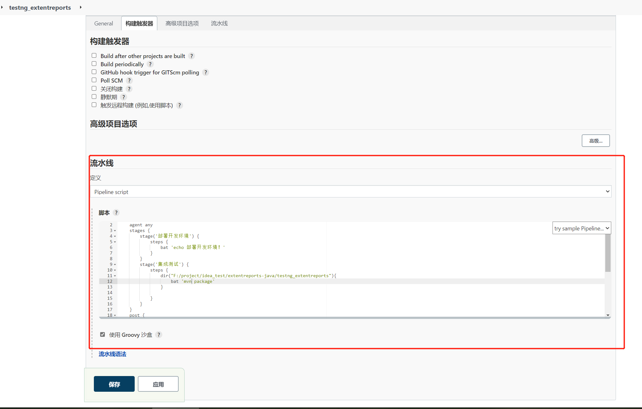Uncheck 使用 Groovy 沙盒 checkbox

(102, 334)
